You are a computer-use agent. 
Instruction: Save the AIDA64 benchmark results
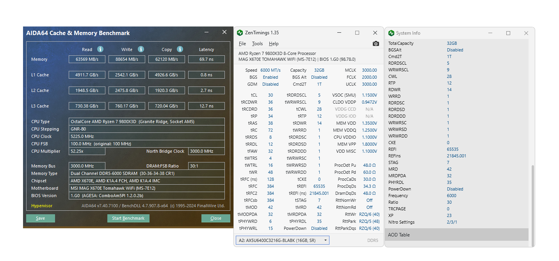(41, 218)
